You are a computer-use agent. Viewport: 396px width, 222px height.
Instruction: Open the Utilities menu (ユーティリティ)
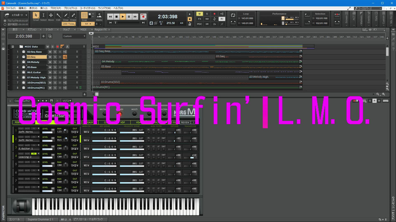[87, 8]
